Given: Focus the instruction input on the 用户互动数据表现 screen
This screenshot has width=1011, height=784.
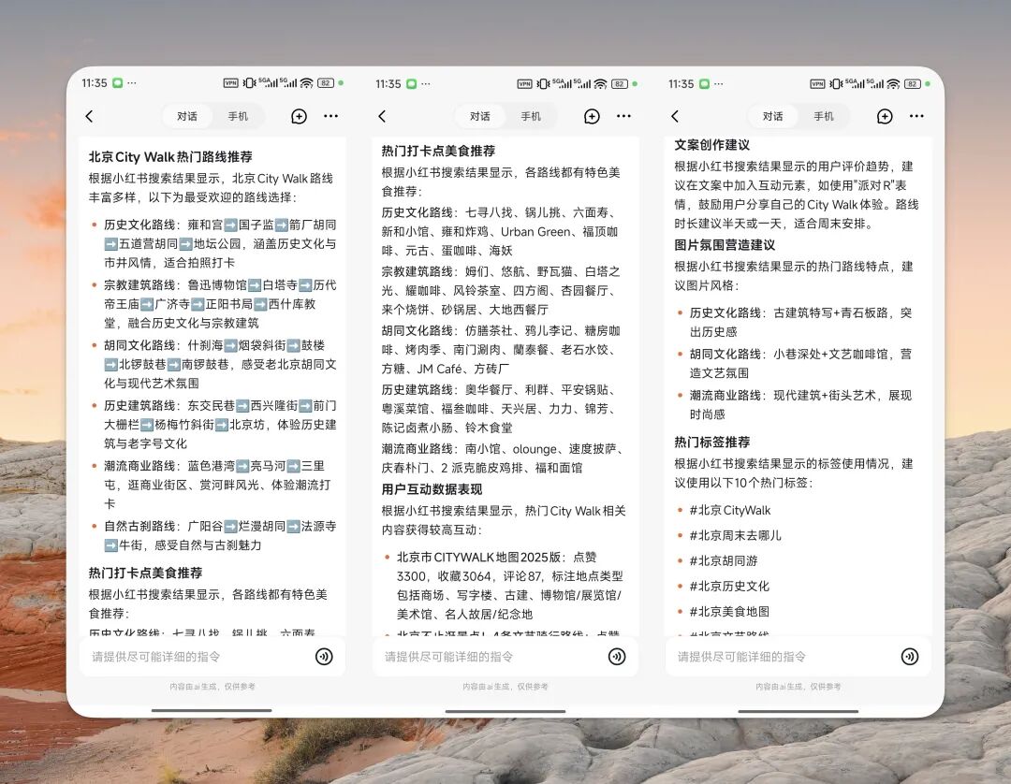Looking at the screenshot, I should (x=505, y=657).
